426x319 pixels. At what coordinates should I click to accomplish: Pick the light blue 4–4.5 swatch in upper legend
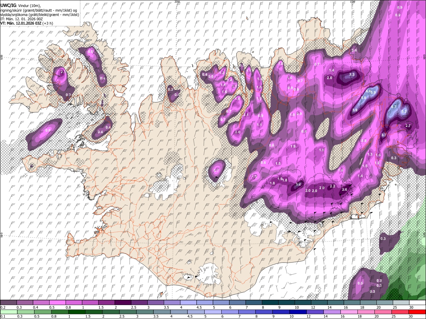coord(188,302)
